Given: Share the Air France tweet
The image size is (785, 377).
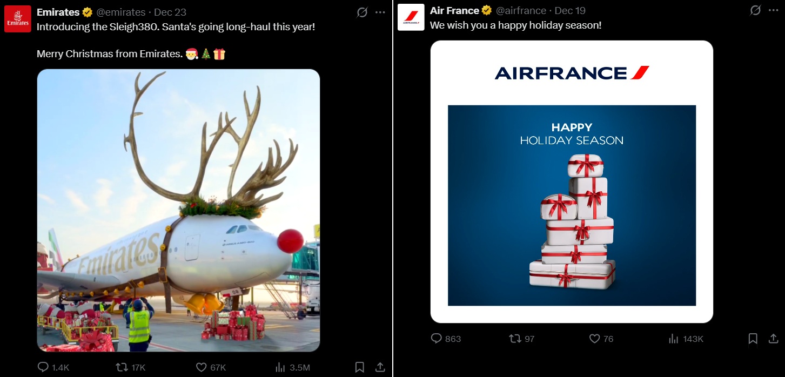Looking at the screenshot, I should pos(774,338).
